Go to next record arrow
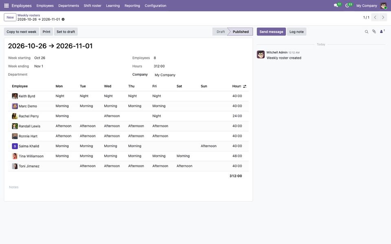391x244 pixels. coord(383,17)
